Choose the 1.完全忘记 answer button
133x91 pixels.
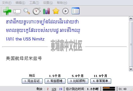pos(32,81)
